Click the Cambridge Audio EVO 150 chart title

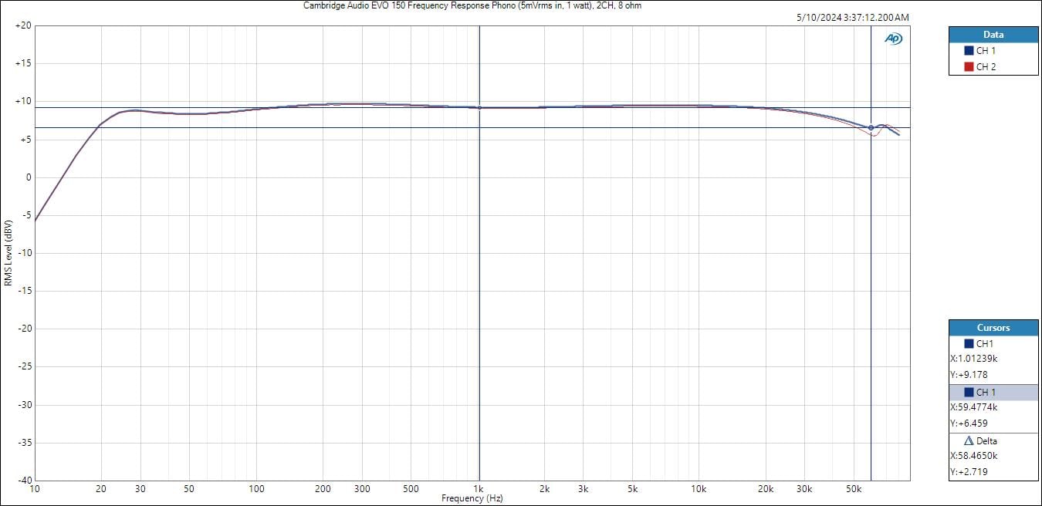(x=472, y=5)
